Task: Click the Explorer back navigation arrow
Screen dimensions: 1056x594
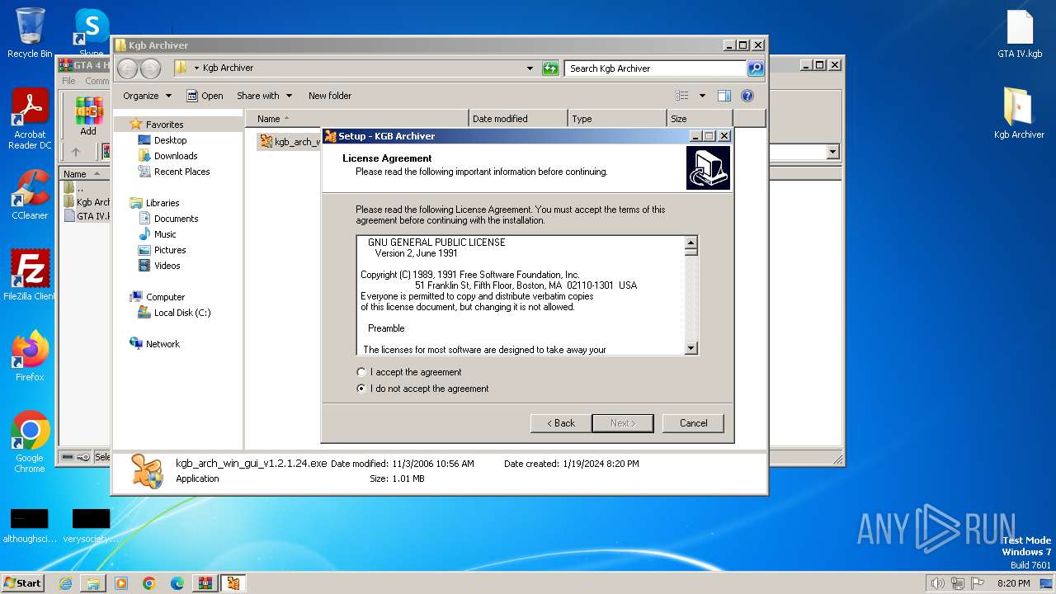Action: (x=128, y=68)
